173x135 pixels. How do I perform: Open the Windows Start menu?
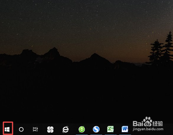click(x=7, y=129)
